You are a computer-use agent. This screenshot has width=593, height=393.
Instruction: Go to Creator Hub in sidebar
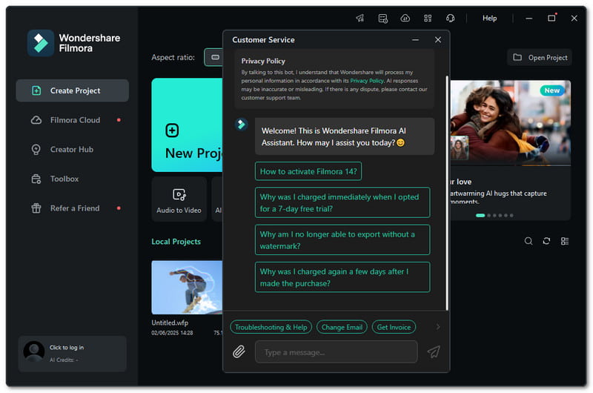(x=72, y=149)
